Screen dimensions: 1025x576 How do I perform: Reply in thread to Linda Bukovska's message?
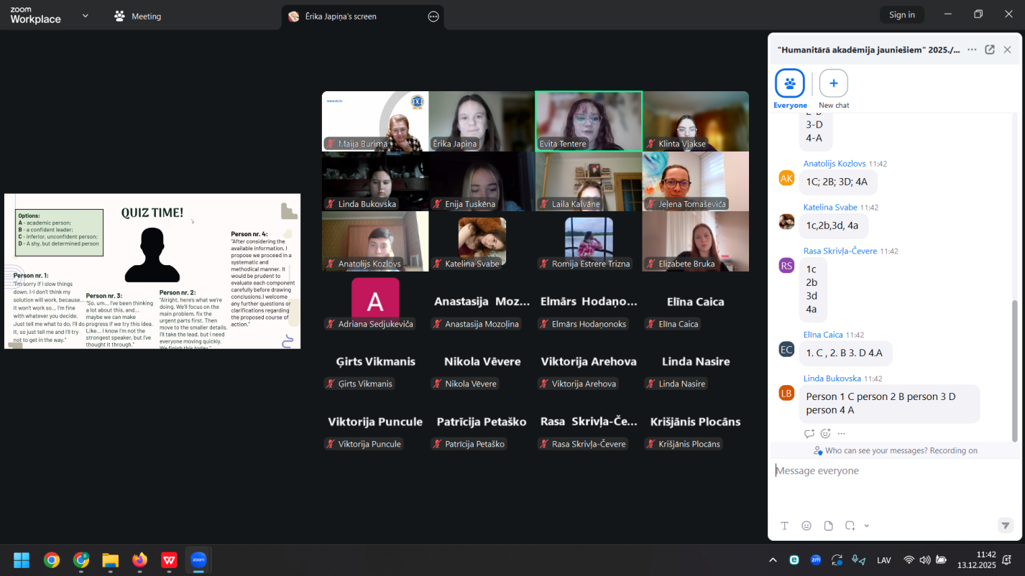coord(809,434)
